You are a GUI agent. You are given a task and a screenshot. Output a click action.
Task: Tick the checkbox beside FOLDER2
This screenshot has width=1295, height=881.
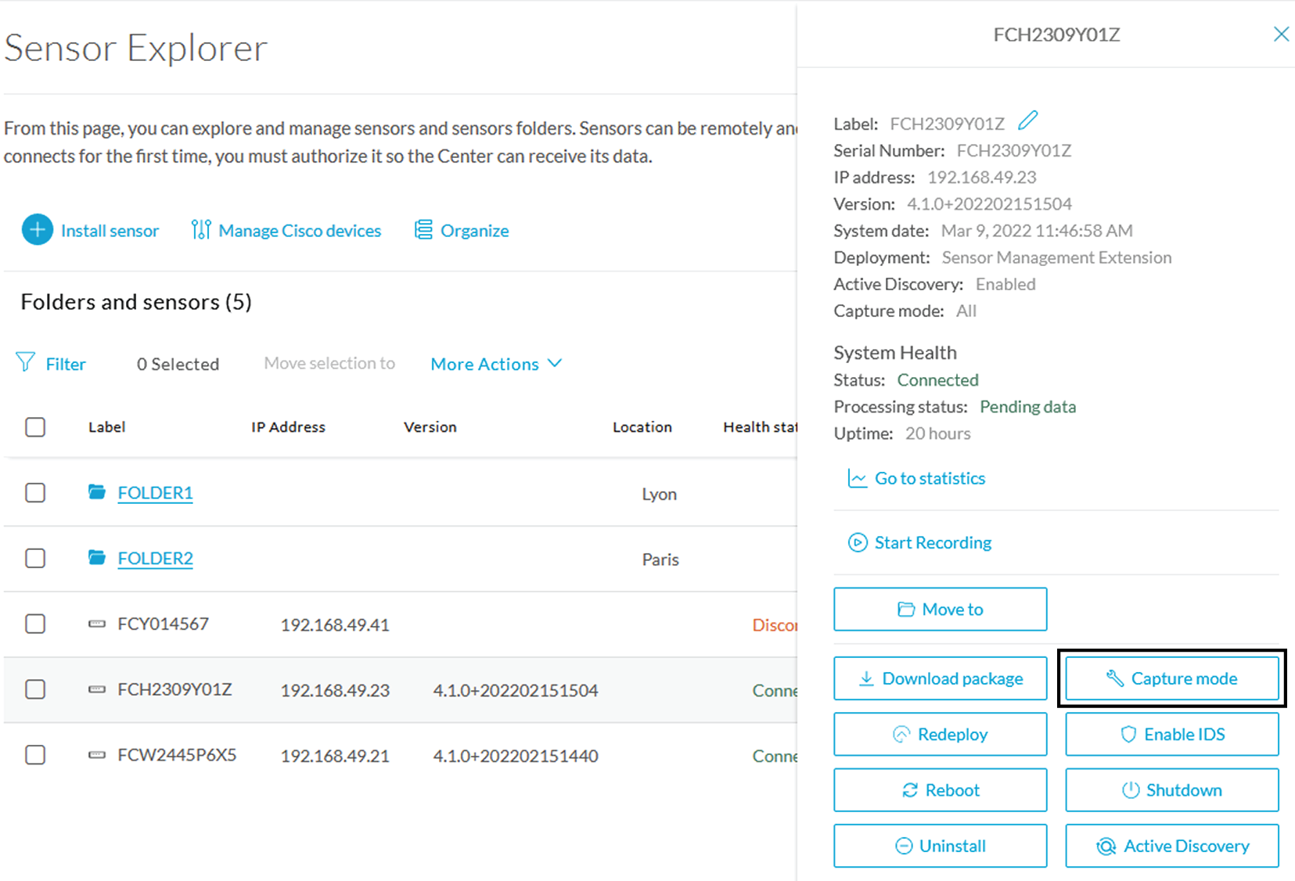coord(35,558)
